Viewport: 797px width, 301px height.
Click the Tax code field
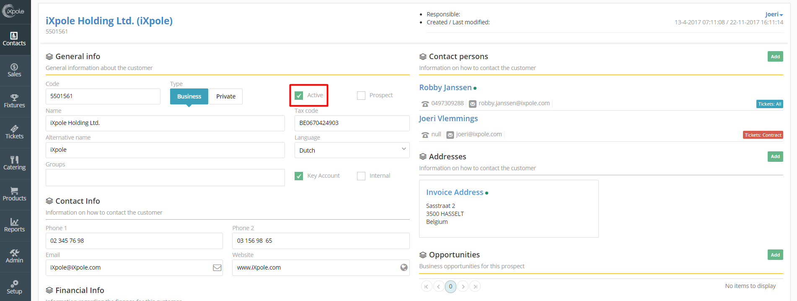pyautogui.click(x=352, y=123)
